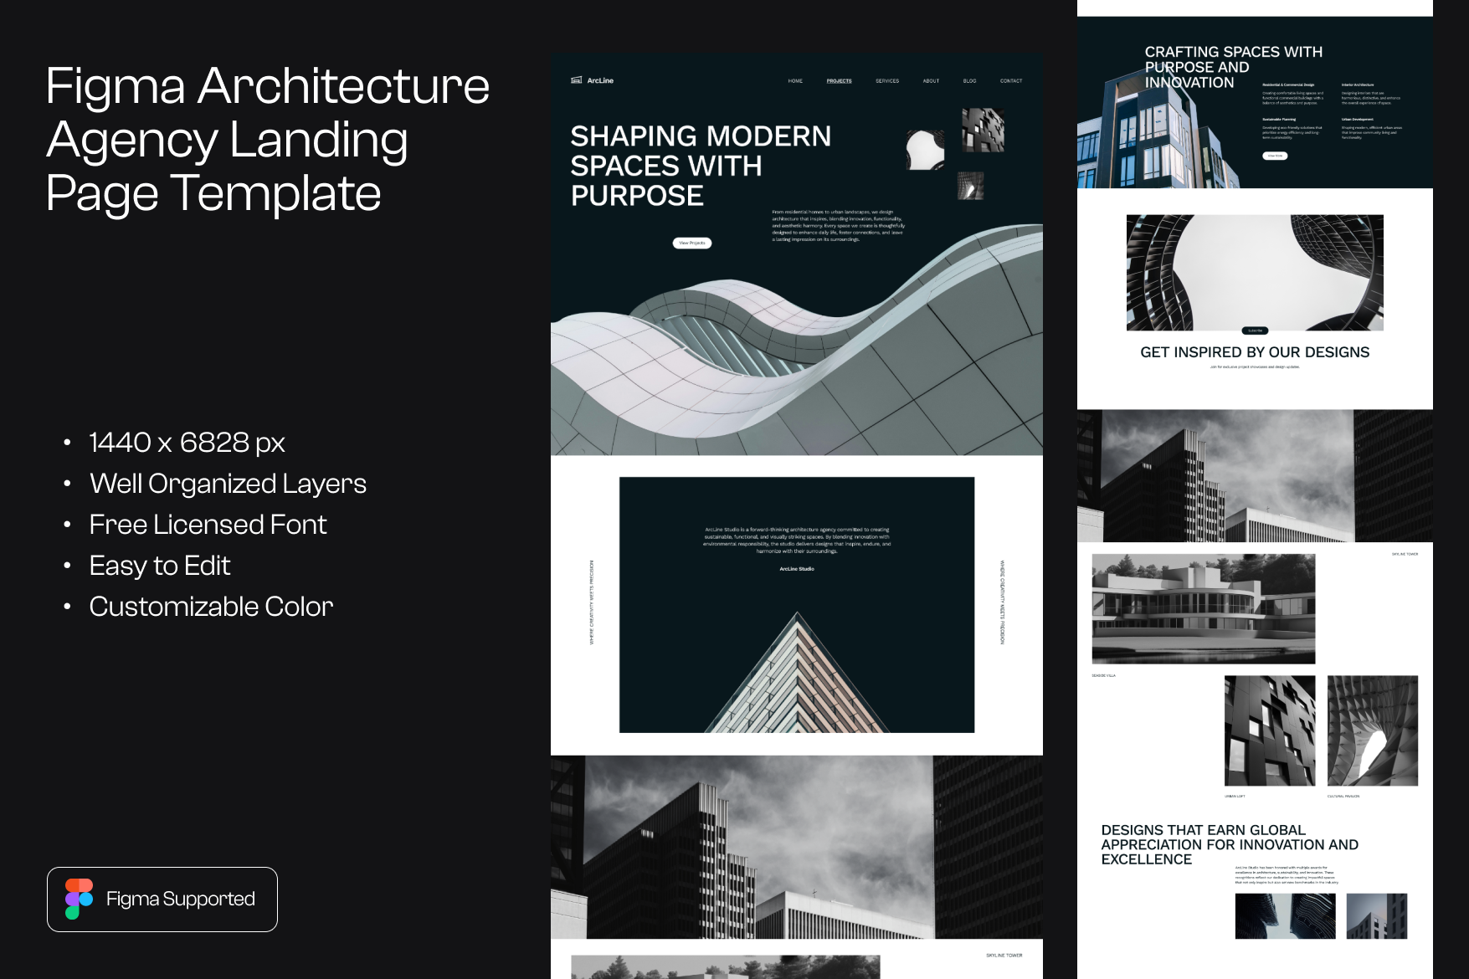The width and height of the screenshot is (1469, 979).
Task: Click the ArcLine logo icon
Action: coord(576,80)
